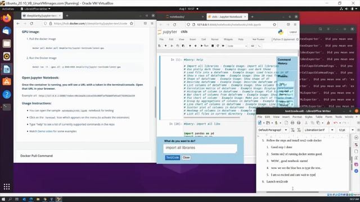Click the Save icon in Jupyter toolbar
The height and width of the screenshot is (202, 360).
(x=160, y=46)
